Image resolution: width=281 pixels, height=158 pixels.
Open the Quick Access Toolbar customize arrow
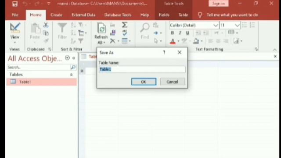pos(49,4)
